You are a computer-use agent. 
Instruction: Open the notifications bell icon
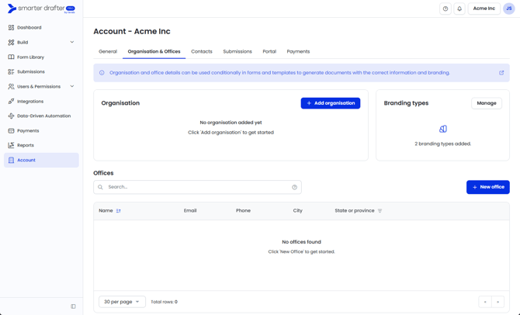click(459, 9)
